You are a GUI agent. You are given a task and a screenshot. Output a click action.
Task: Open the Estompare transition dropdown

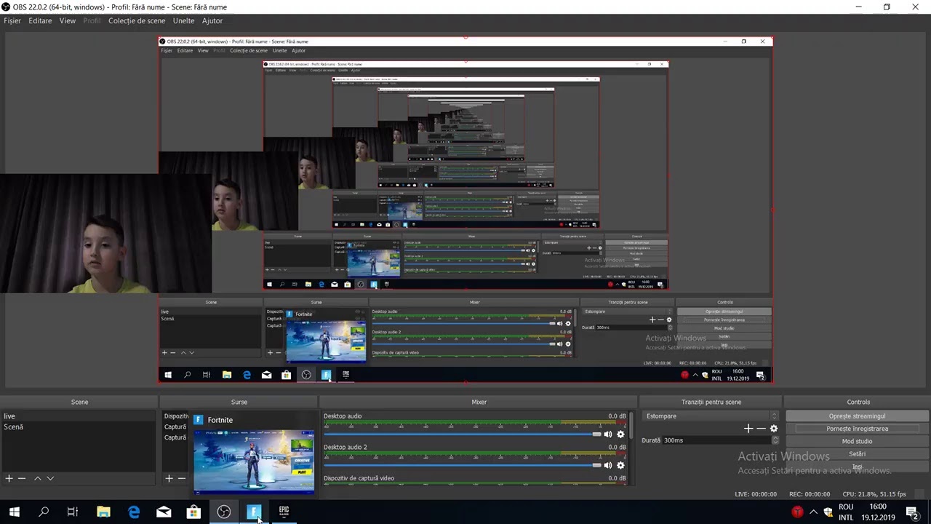711,416
